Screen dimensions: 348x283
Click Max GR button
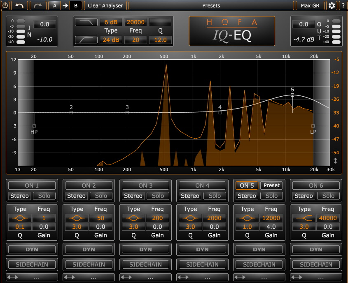coord(310,5)
